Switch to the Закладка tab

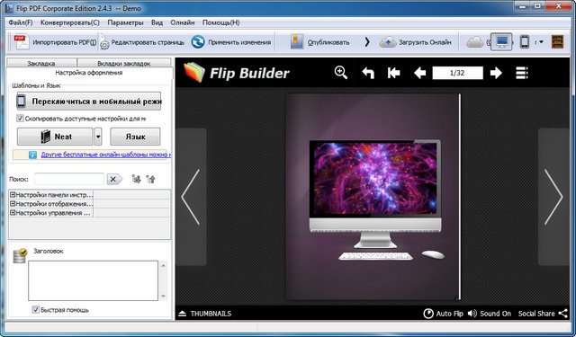(41, 63)
